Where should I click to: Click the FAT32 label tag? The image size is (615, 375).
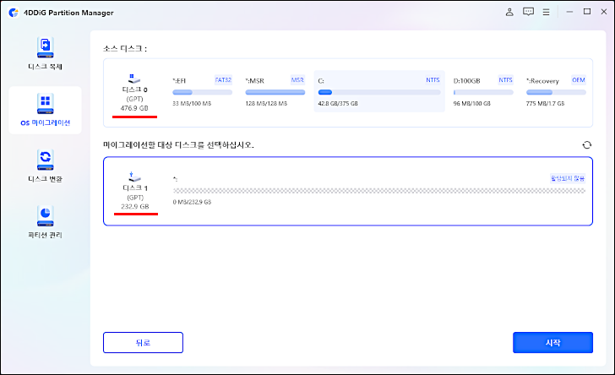223,80
